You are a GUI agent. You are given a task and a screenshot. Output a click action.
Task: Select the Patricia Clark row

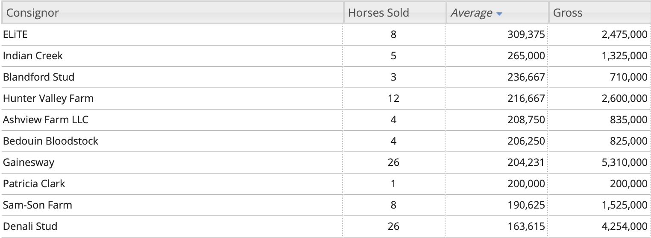click(325, 184)
